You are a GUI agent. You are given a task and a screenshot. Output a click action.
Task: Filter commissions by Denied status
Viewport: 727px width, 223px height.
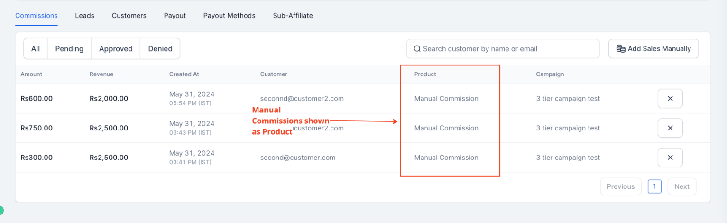(160, 49)
